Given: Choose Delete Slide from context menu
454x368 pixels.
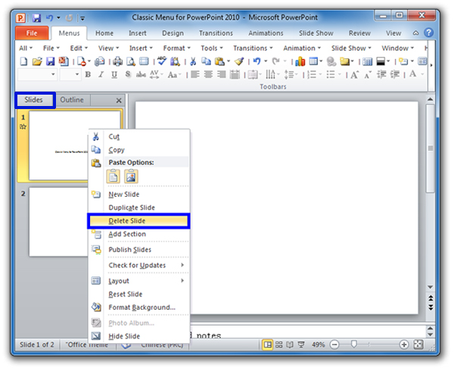Looking at the screenshot, I should [138, 221].
